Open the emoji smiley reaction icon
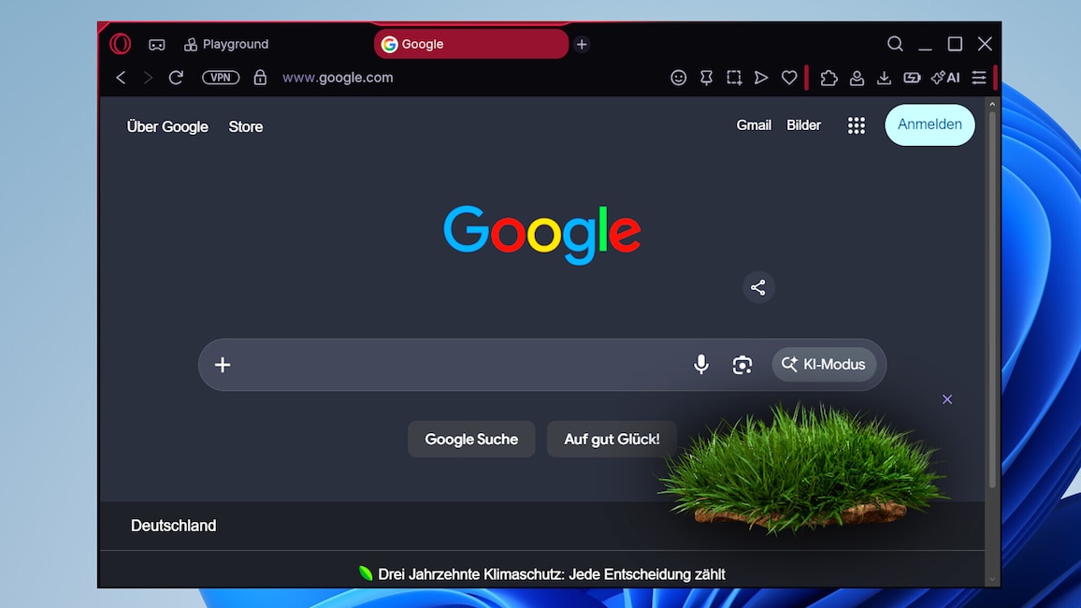Viewport: 1081px width, 608px height. pyautogui.click(x=678, y=78)
